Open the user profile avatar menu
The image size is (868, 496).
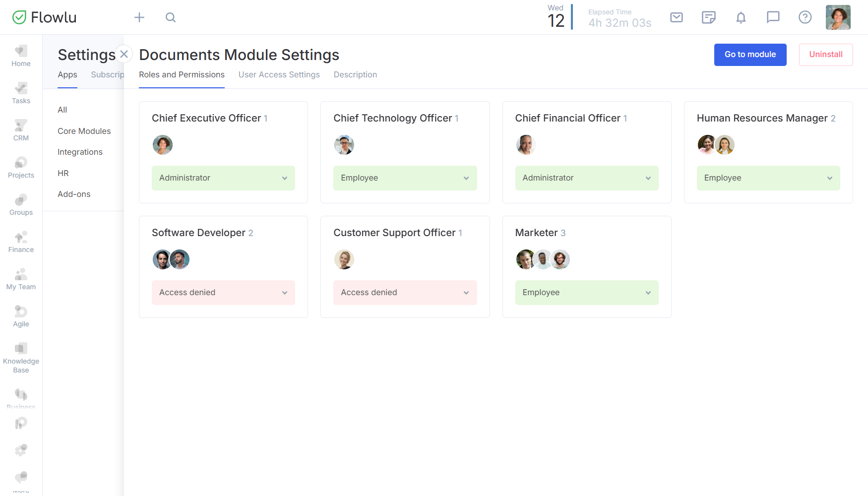click(838, 17)
